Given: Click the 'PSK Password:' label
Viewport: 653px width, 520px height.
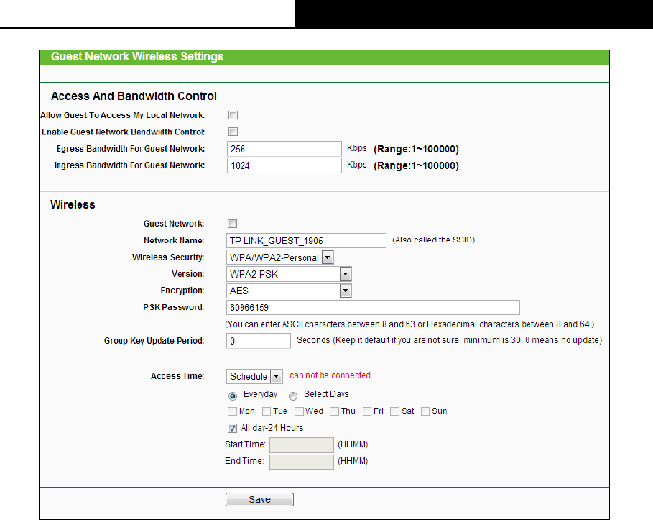Looking at the screenshot, I should click(174, 307).
